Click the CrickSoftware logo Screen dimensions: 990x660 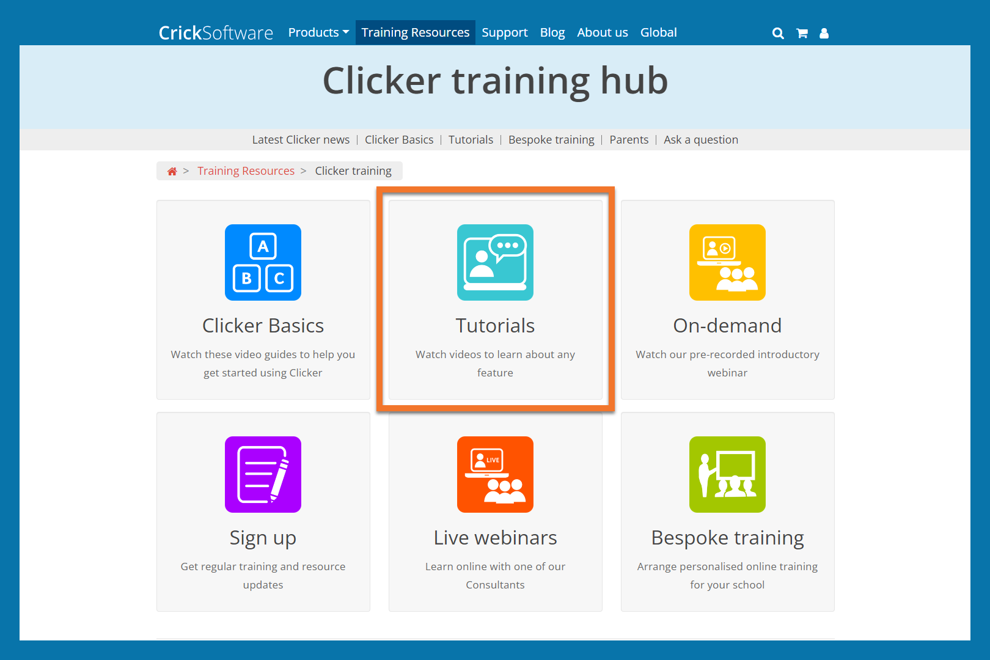[216, 33]
